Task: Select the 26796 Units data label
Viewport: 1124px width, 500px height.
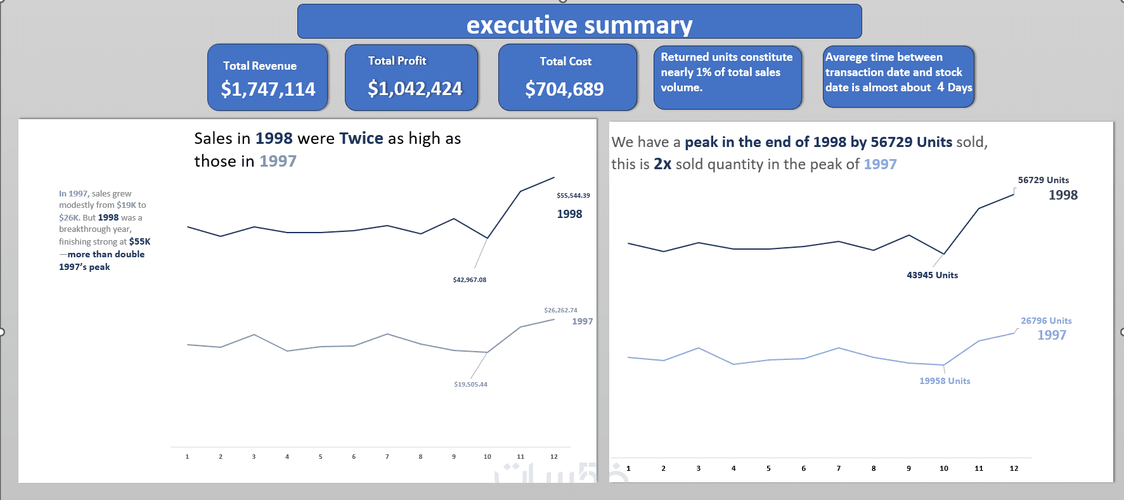Action: [x=1046, y=321]
